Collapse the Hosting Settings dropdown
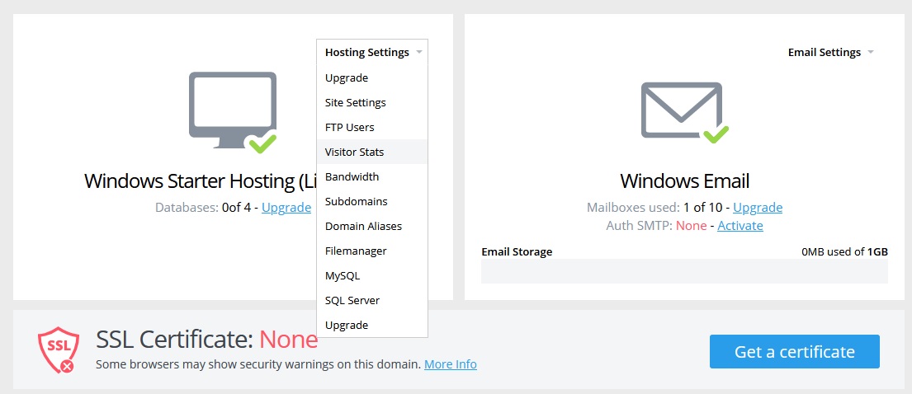 [x=373, y=52]
